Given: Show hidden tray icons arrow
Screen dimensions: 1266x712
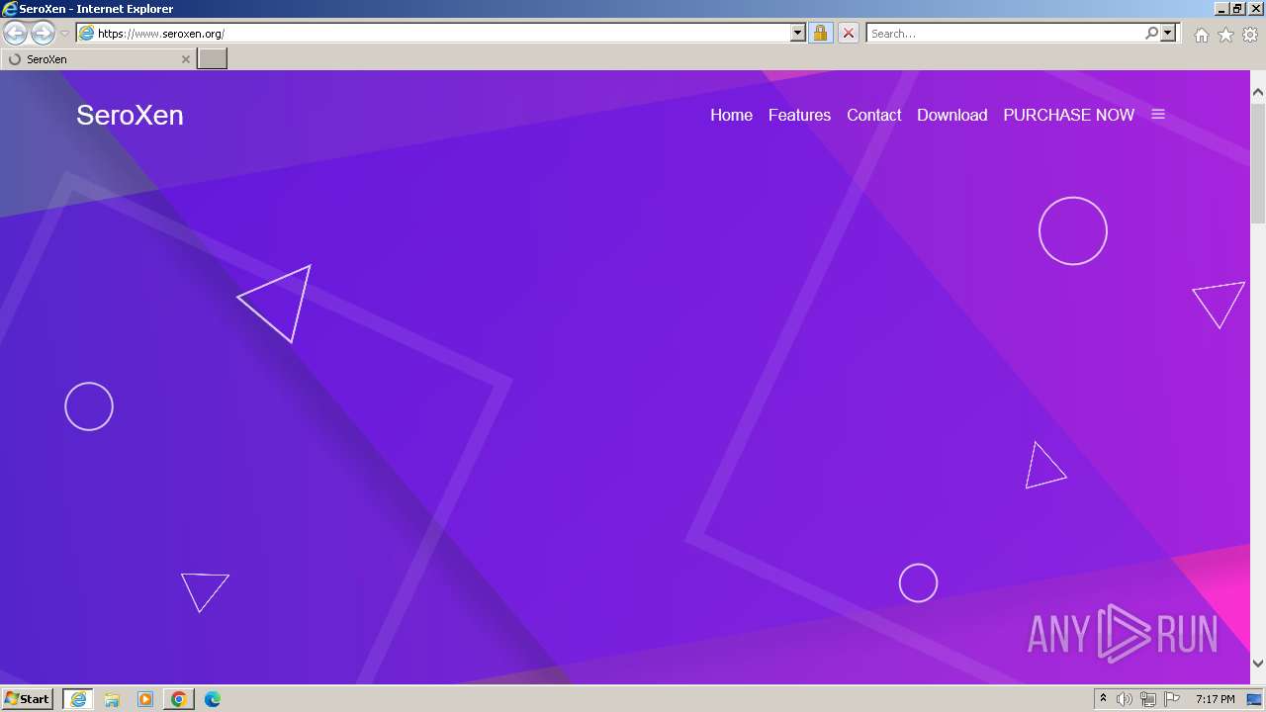Looking at the screenshot, I should tap(1103, 699).
